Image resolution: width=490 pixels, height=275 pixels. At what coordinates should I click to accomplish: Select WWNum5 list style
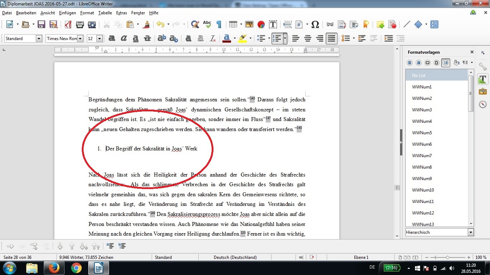422,133
